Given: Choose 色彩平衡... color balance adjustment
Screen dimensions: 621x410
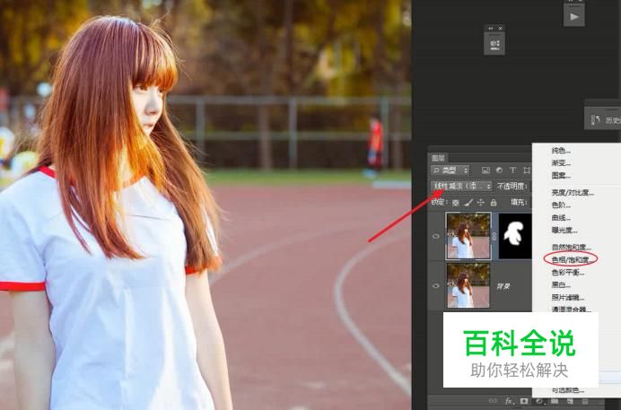Looking at the screenshot, I should pyautogui.click(x=568, y=272).
